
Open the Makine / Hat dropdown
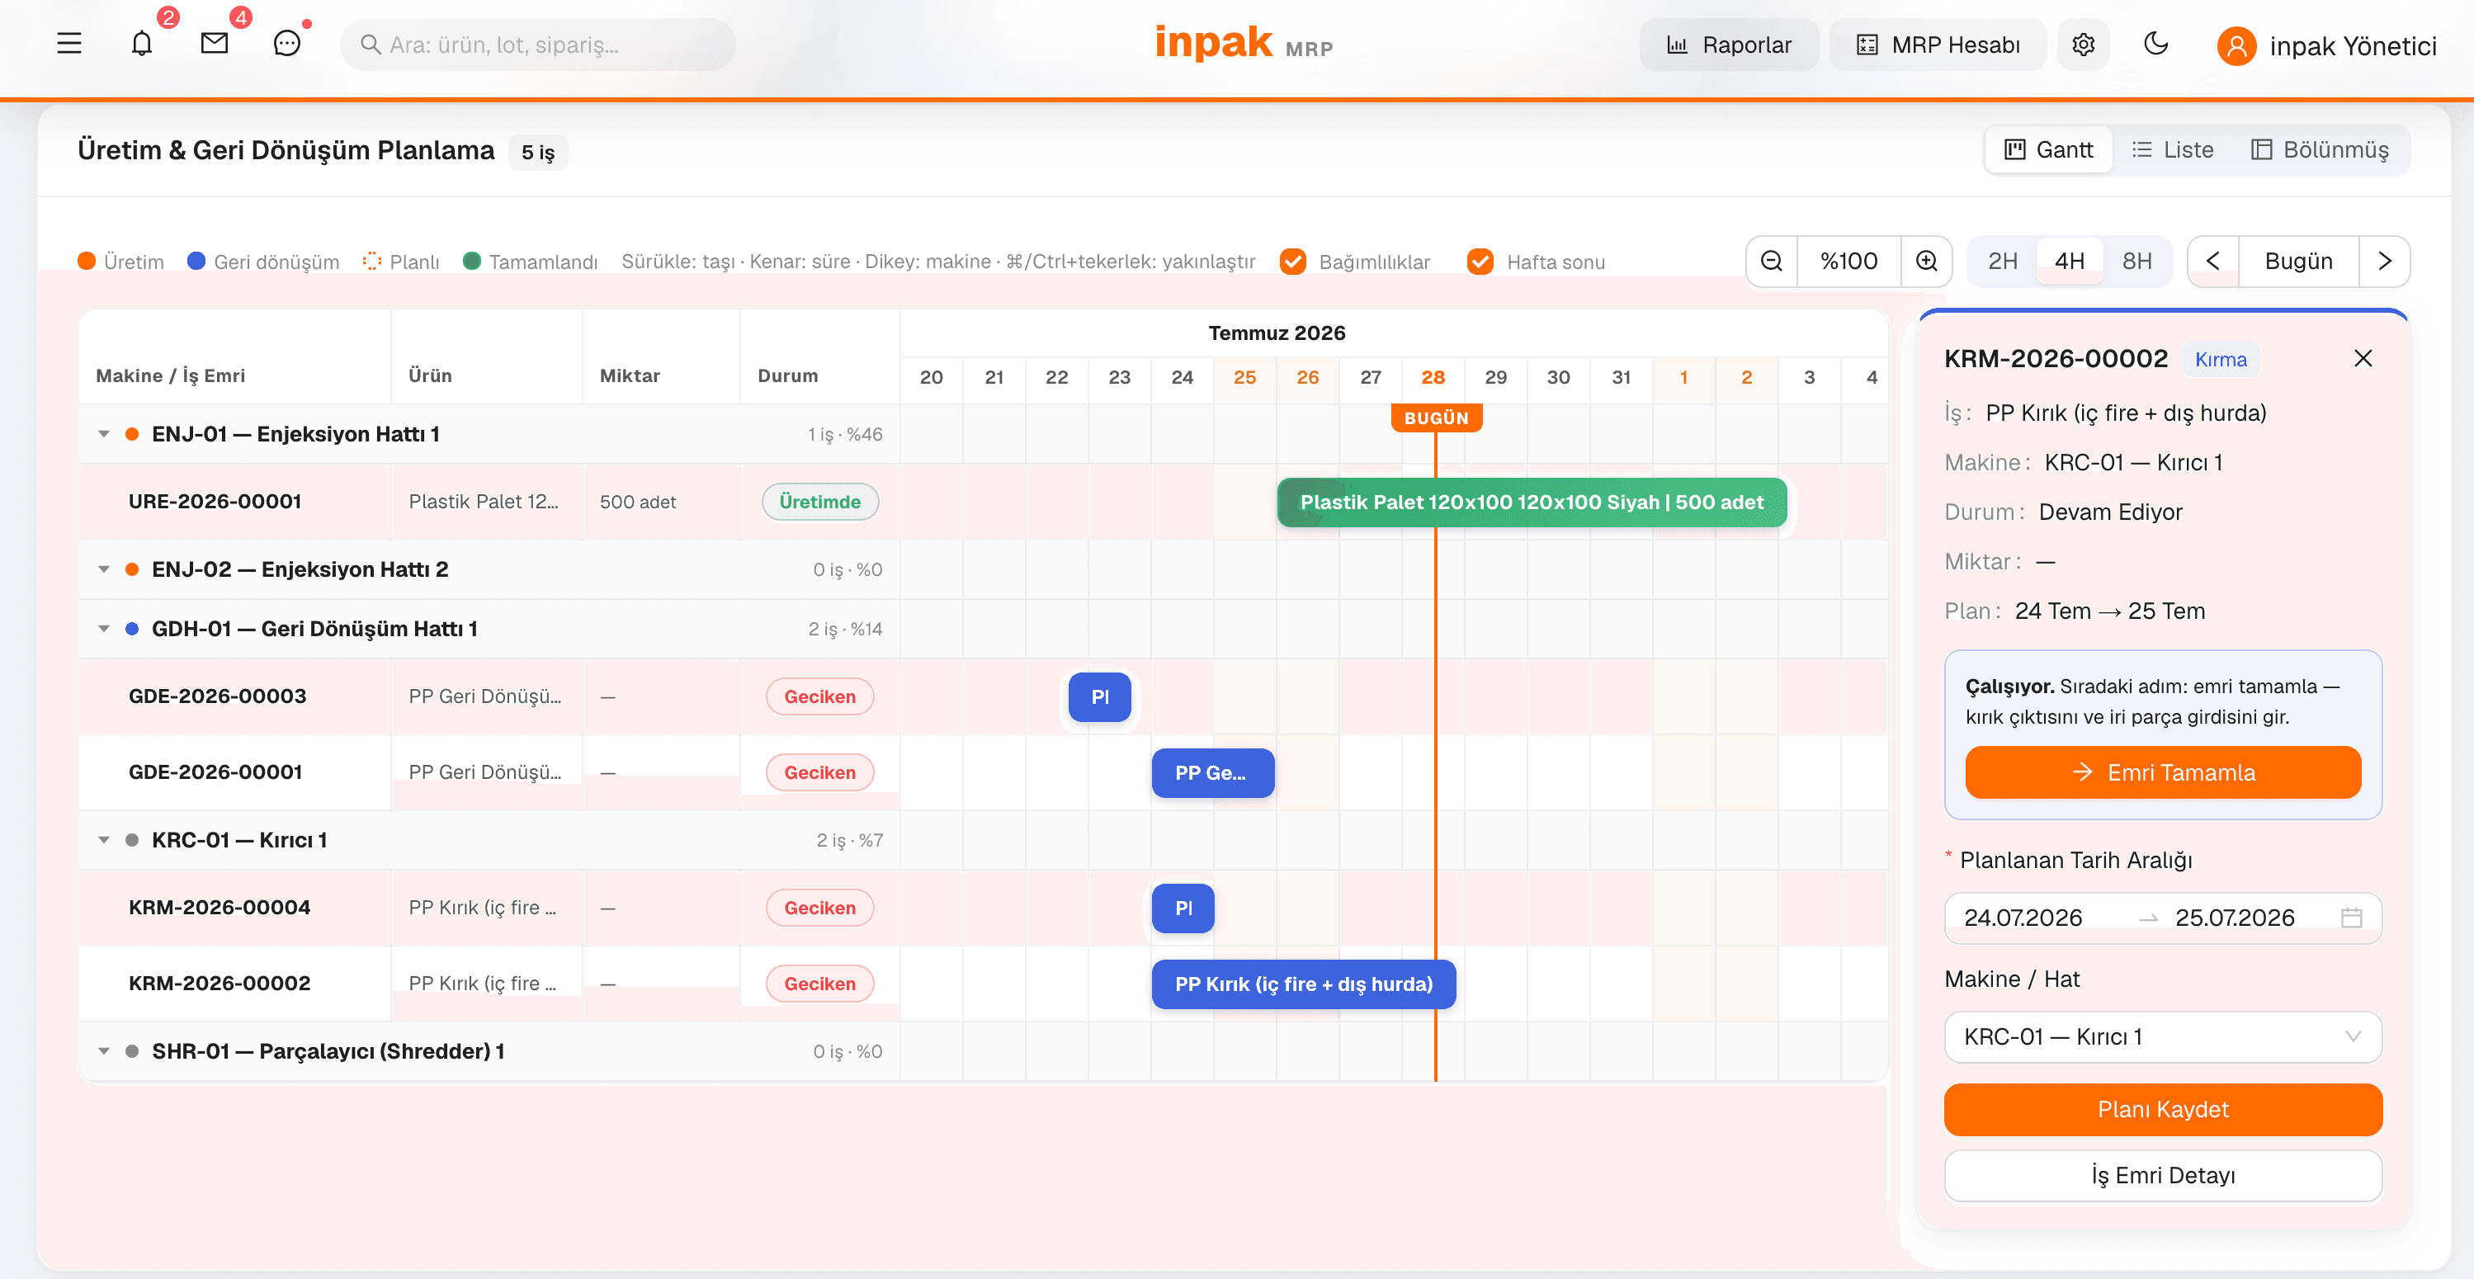click(2162, 1037)
